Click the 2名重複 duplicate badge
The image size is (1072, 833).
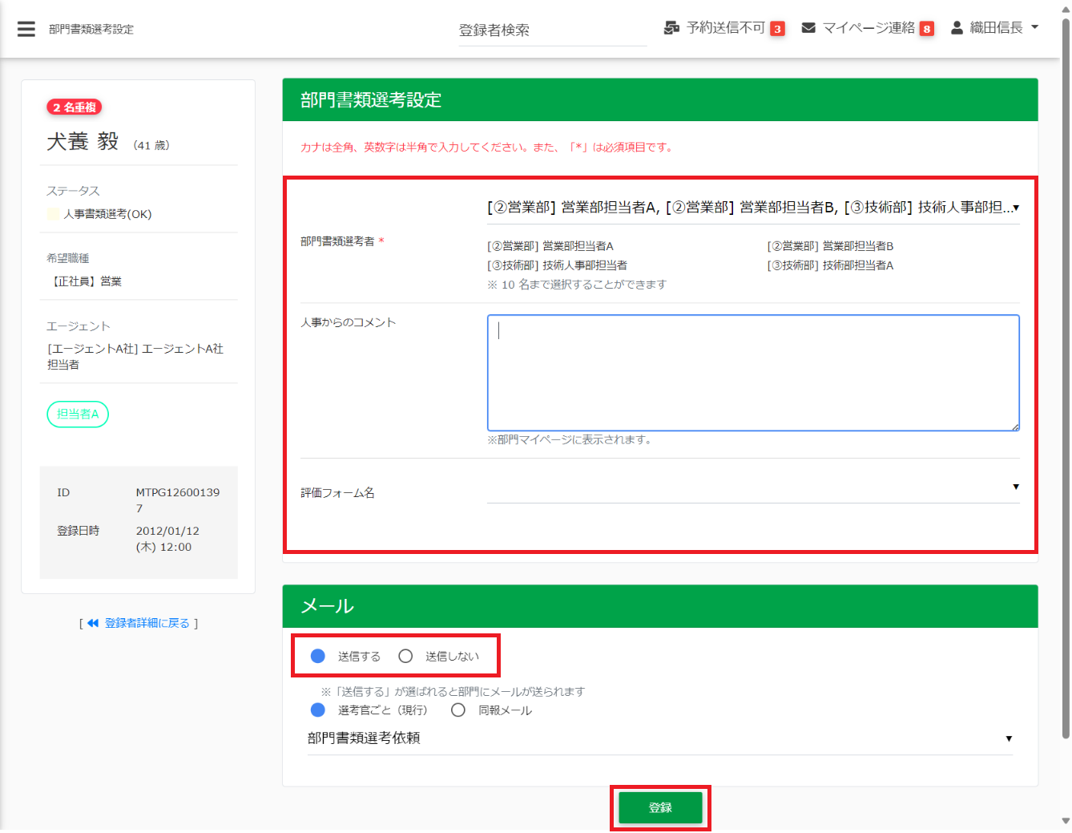pos(75,107)
